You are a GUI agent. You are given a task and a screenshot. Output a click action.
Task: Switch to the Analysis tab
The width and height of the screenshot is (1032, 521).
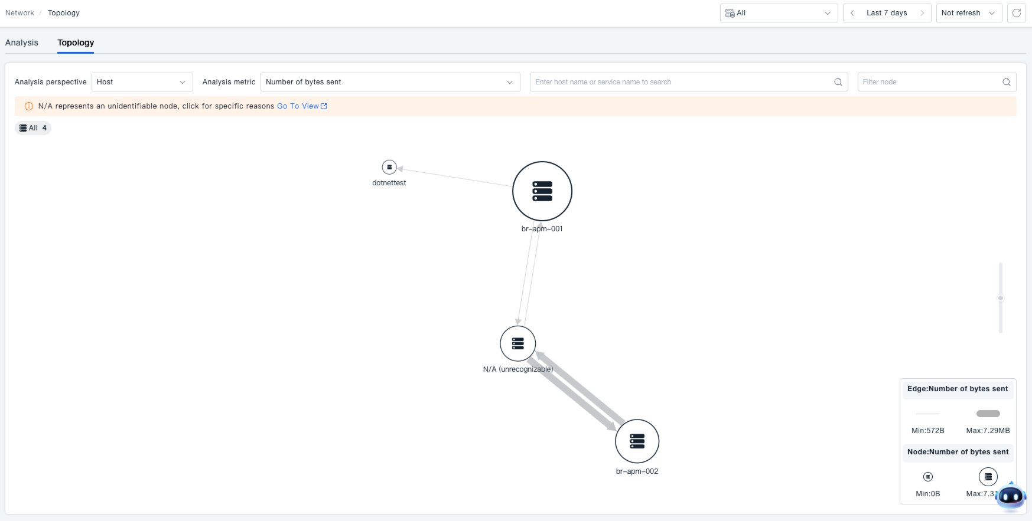[x=22, y=42]
